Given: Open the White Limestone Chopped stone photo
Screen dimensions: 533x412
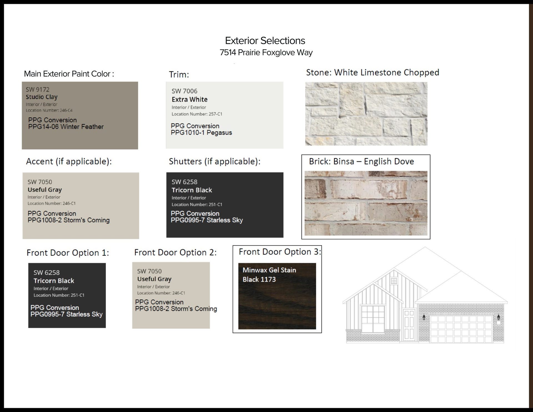Looking at the screenshot, I should pyautogui.click(x=366, y=114).
